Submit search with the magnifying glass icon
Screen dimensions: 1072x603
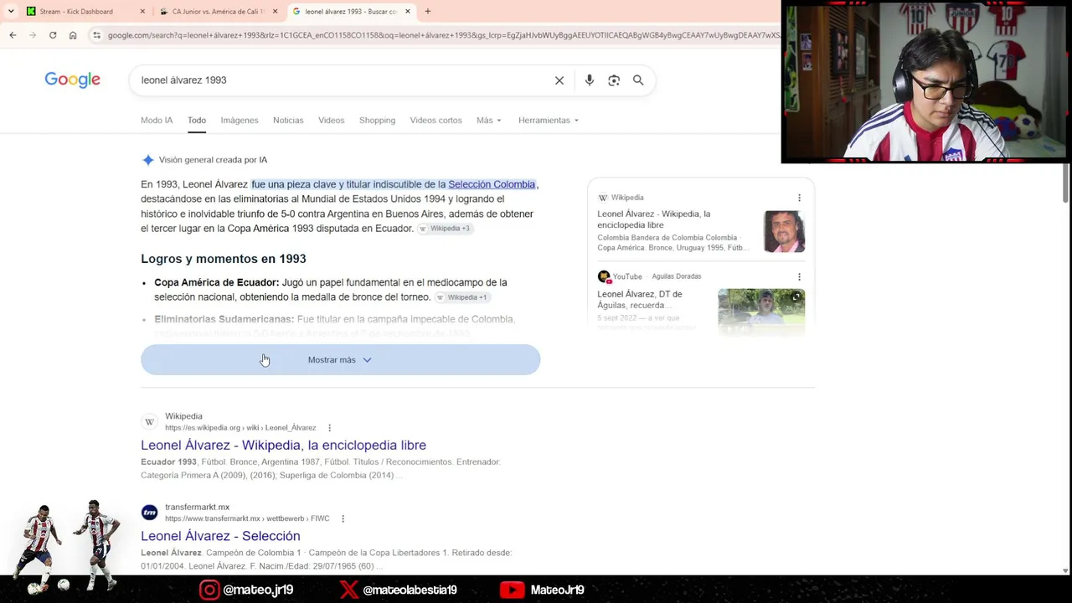point(638,80)
